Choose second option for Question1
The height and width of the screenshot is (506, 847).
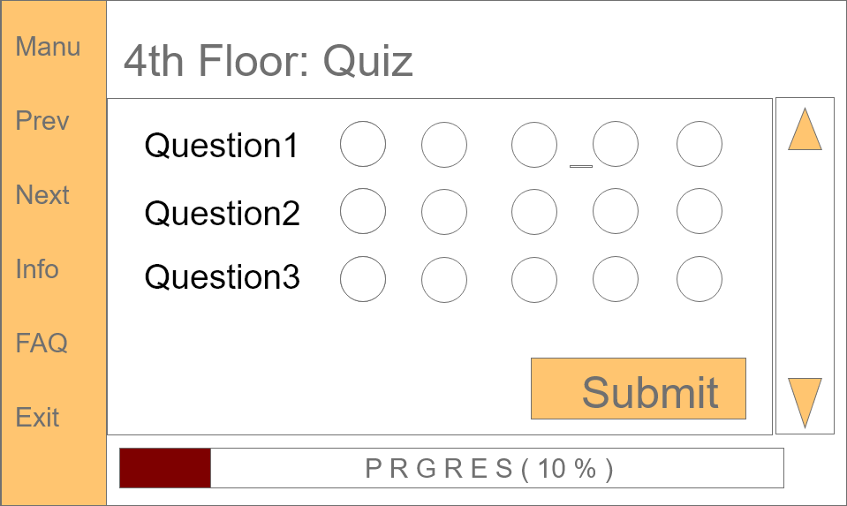tap(444, 145)
